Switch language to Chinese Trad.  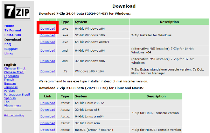tap(14, 72)
